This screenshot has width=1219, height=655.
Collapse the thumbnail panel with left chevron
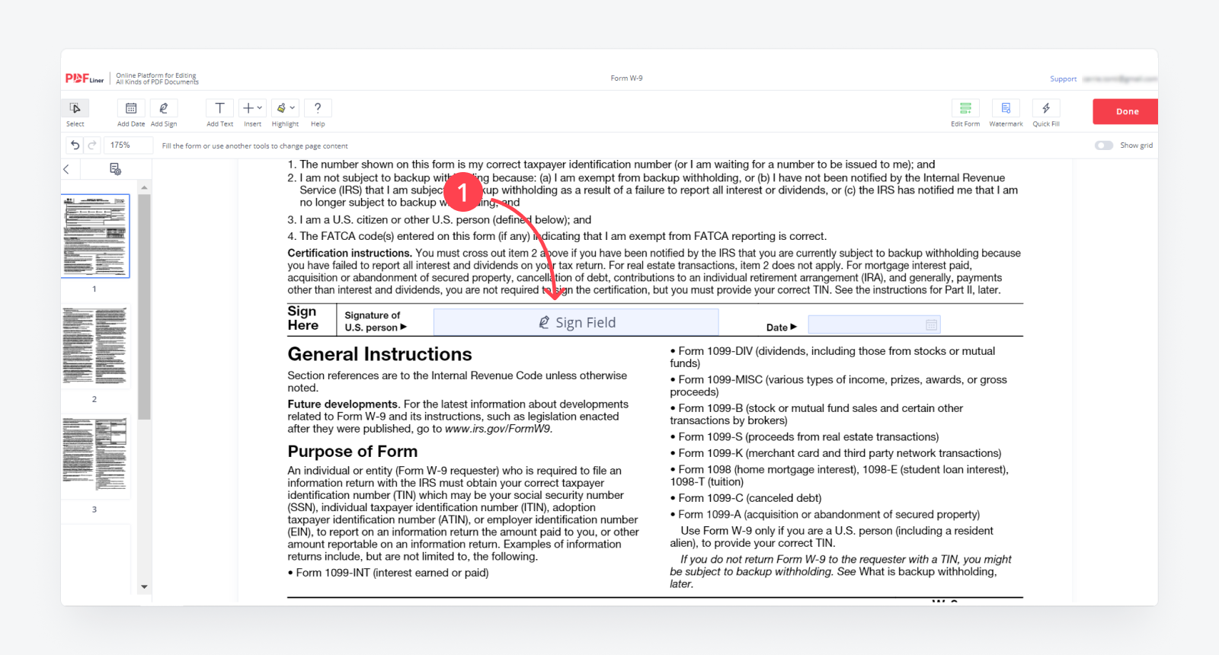coord(66,169)
